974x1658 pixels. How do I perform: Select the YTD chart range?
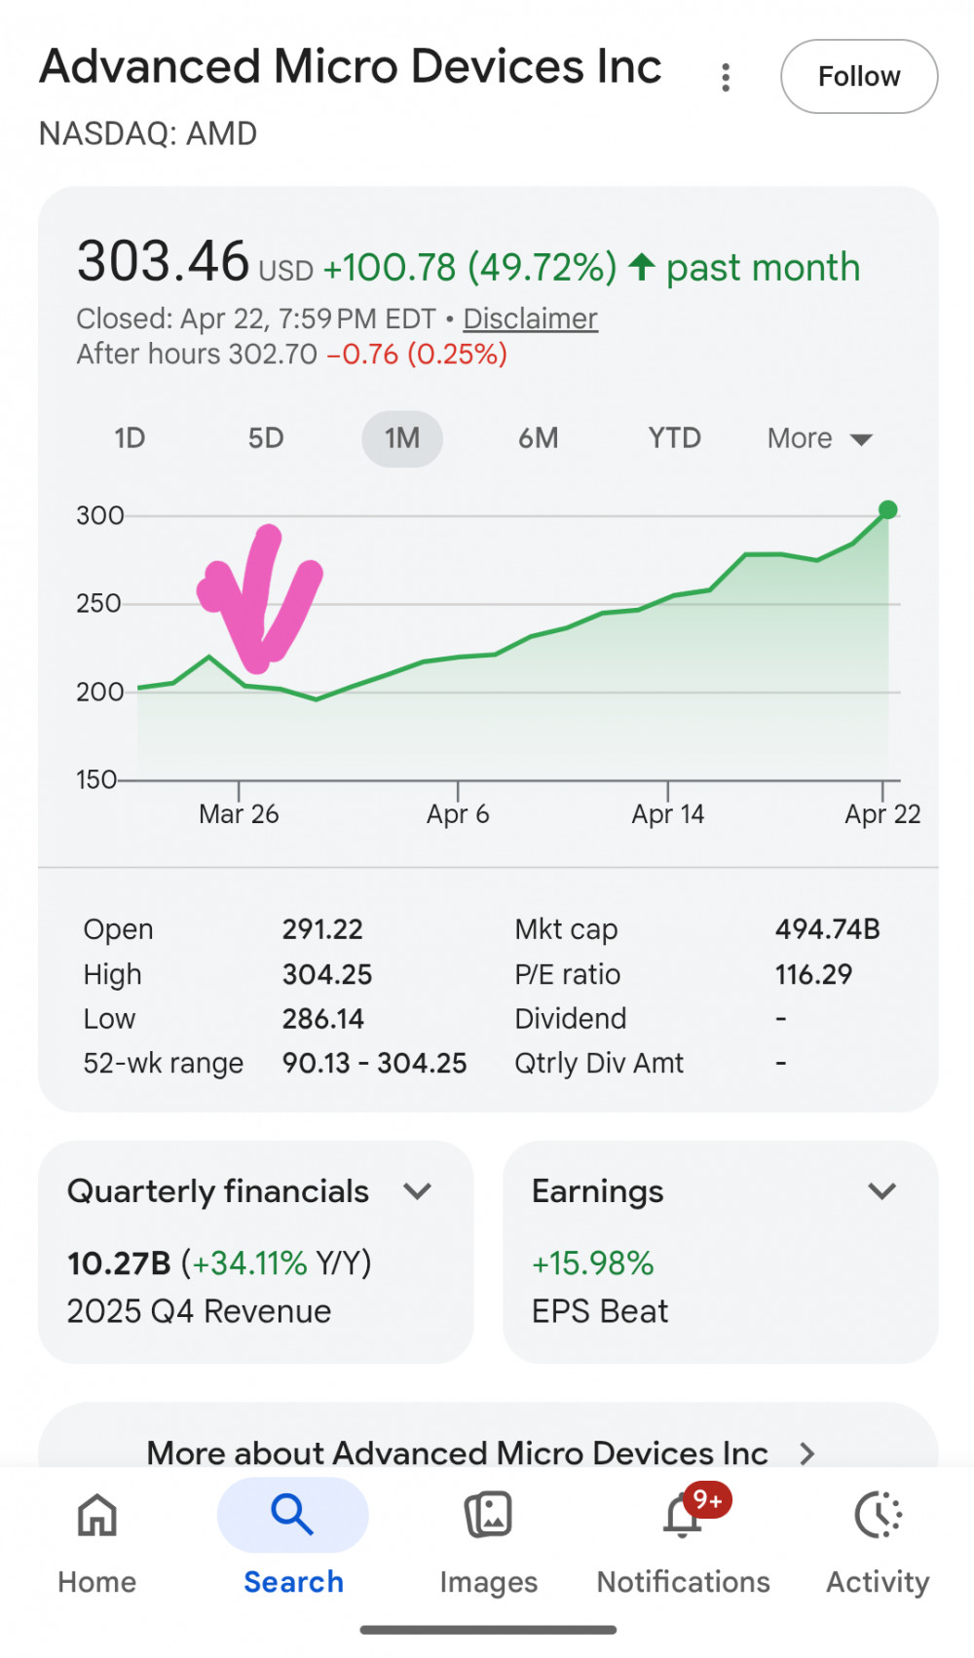[675, 438]
